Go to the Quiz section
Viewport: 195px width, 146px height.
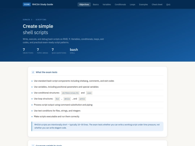tap(168, 4)
